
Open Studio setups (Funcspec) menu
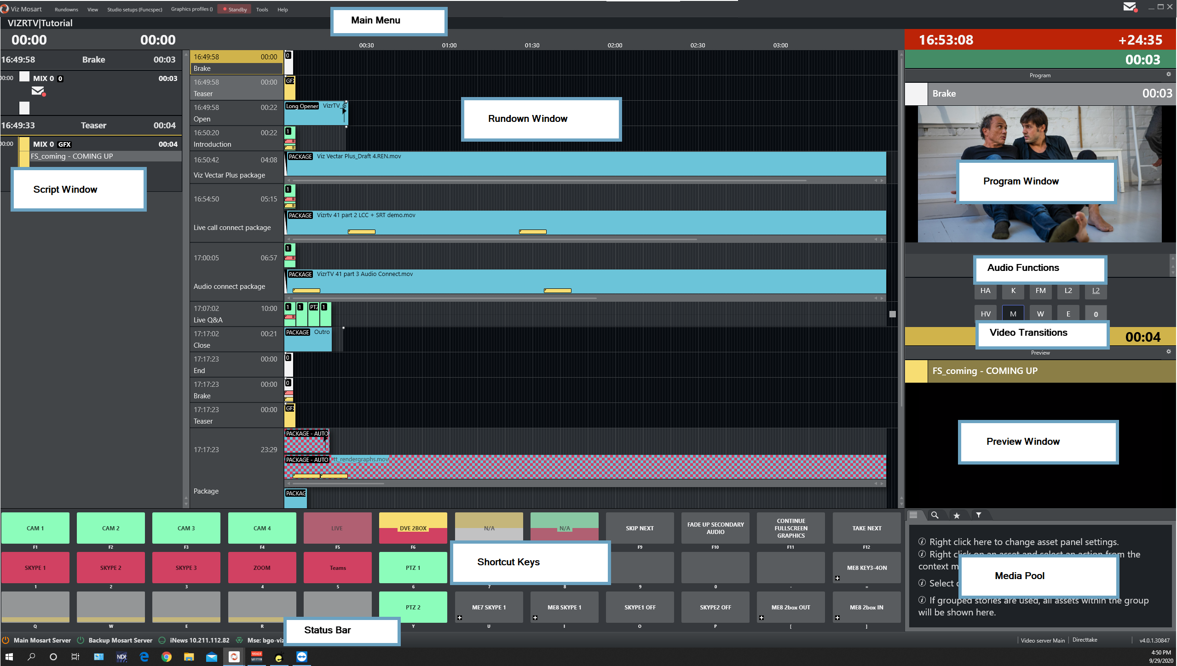(x=134, y=9)
